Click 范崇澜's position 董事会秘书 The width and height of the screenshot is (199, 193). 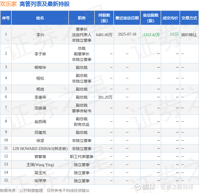(82, 111)
